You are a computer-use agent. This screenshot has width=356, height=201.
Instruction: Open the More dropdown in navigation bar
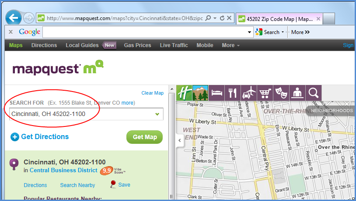pyautogui.click(x=230, y=45)
